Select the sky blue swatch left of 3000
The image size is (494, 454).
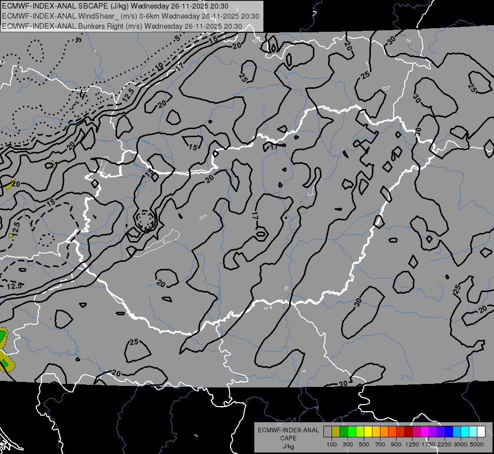point(457,431)
